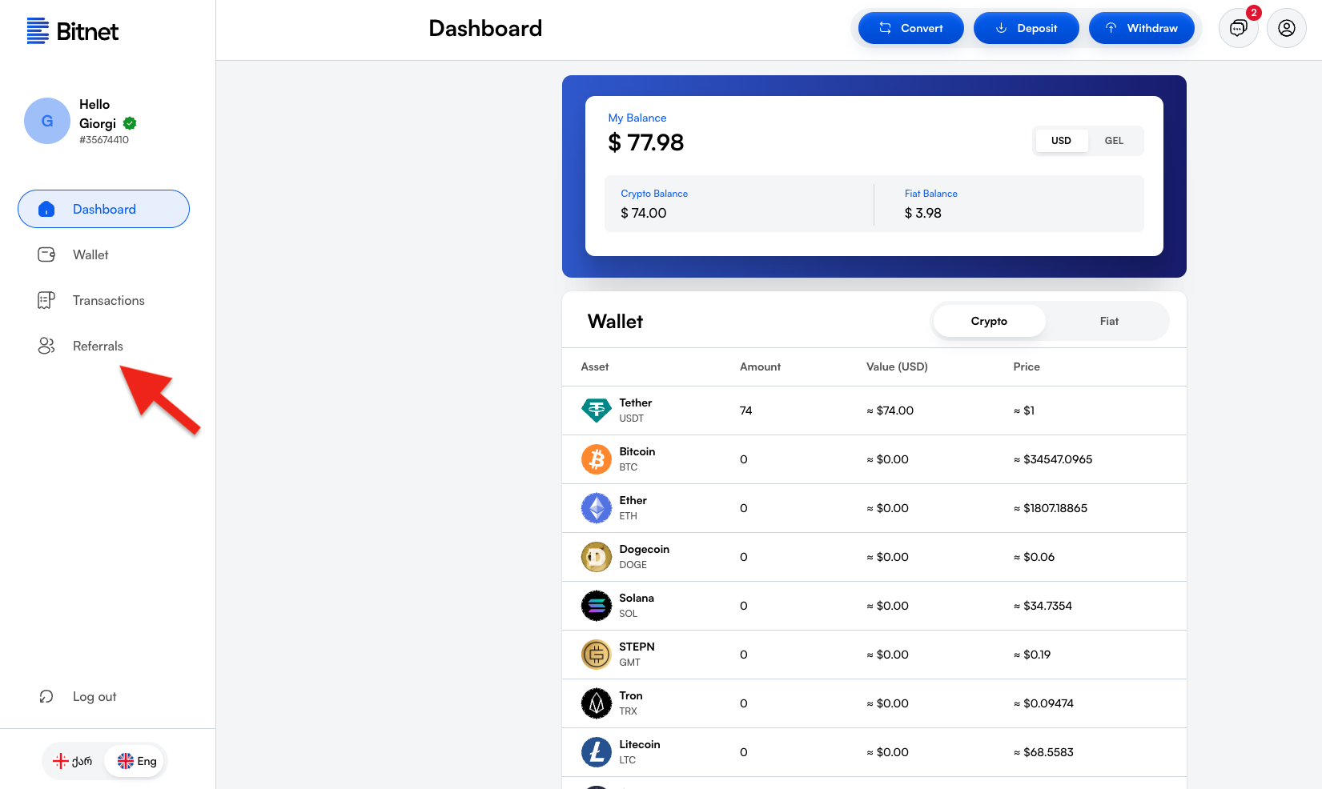Image resolution: width=1322 pixels, height=789 pixels.
Task: Open Dashboard in sidebar menu
Action: 103,209
